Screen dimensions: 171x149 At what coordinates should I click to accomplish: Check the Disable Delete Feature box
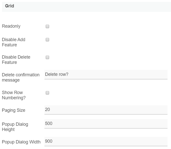coord(47,57)
